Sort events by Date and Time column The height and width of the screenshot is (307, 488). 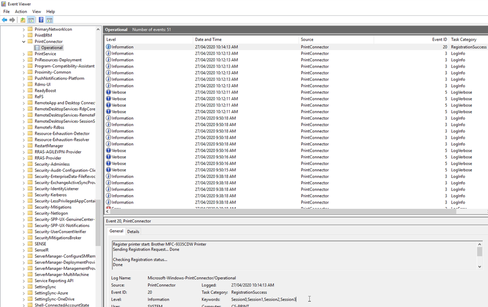(x=208, y=40)
